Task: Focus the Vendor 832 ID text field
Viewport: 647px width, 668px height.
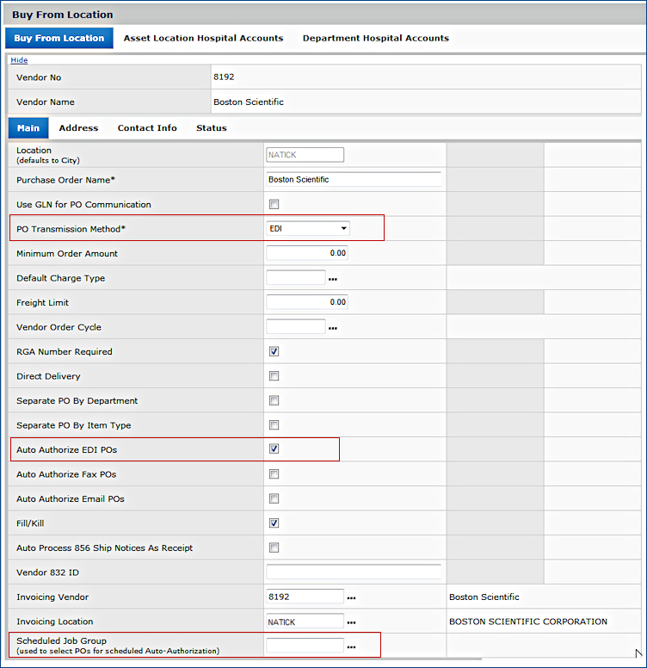Action: click(x=354, y=572)
